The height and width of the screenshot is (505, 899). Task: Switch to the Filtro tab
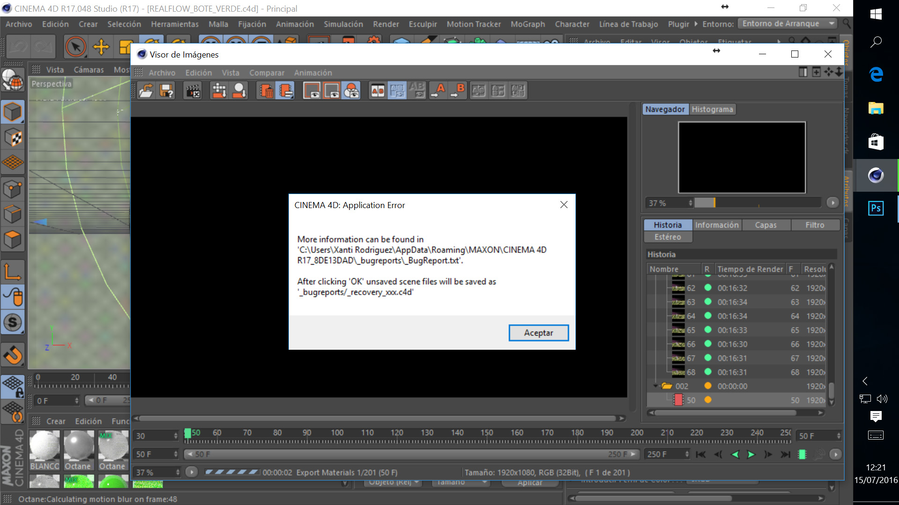click(x=815, y=225)
